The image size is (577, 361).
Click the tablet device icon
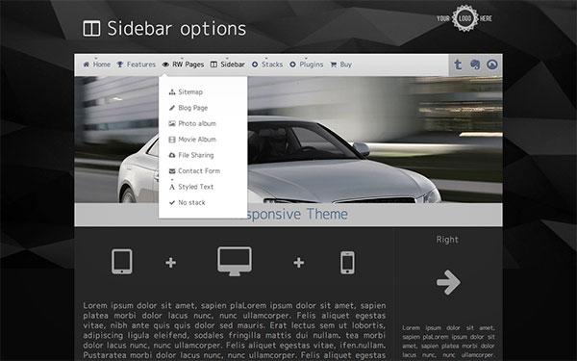122,262
